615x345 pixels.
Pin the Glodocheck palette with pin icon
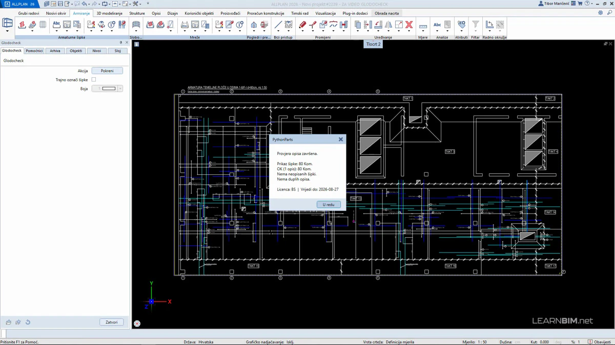tap(121, 43)
